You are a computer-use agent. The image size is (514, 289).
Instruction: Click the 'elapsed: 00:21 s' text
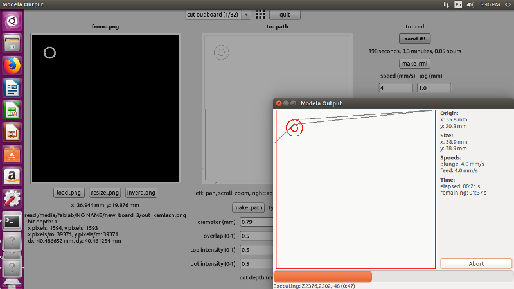pyautogui.click(x=460, y=186)
